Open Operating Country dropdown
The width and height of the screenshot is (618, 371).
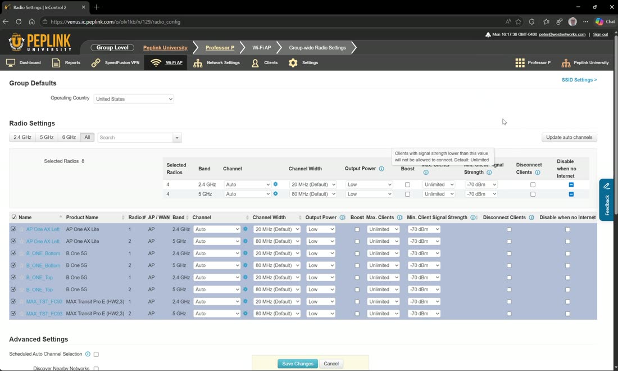pos(134,99)
